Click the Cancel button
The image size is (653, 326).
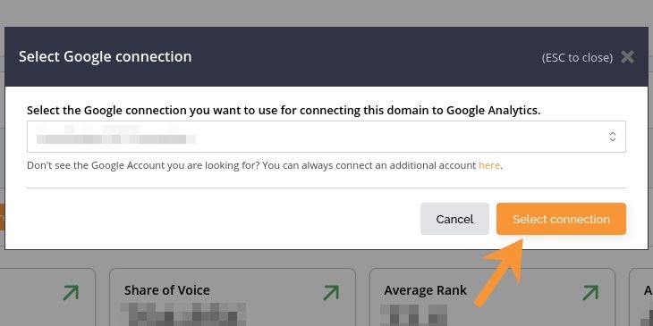coord(454,219)
